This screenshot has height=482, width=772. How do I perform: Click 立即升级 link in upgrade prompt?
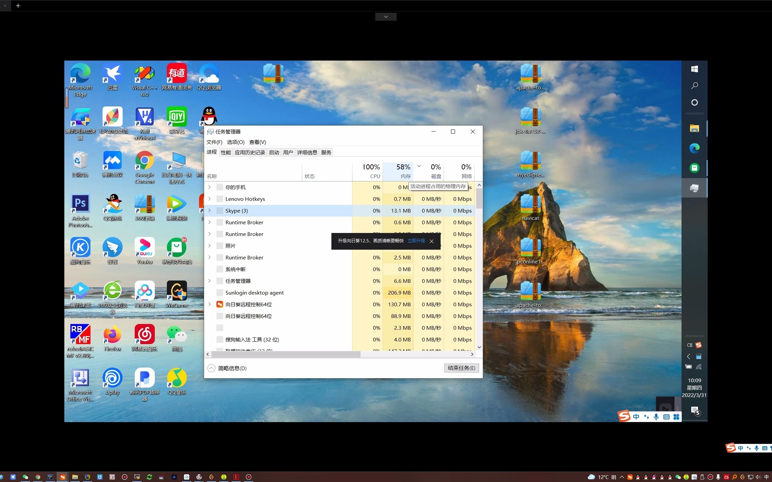[416, 240]
